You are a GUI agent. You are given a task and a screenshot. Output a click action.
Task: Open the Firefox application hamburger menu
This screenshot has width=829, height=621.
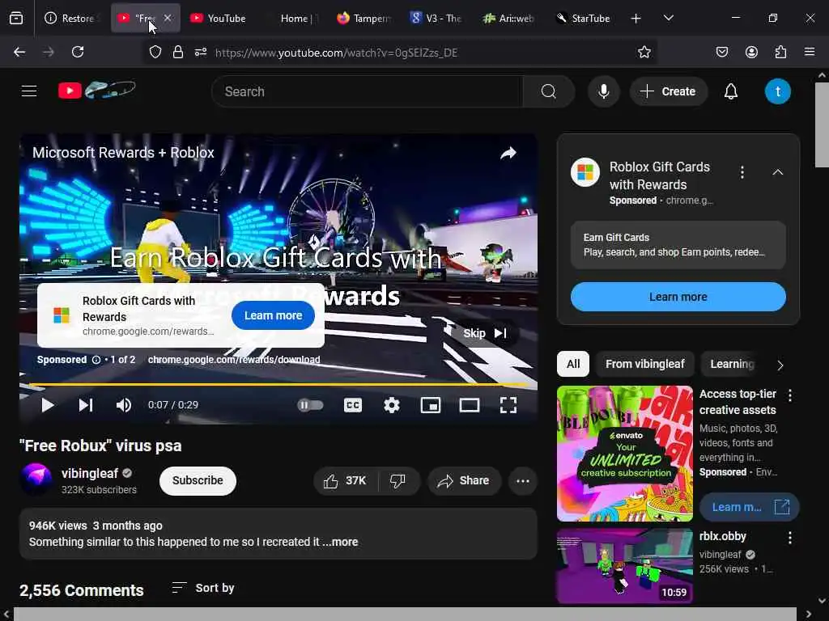(x=810, y=52)
